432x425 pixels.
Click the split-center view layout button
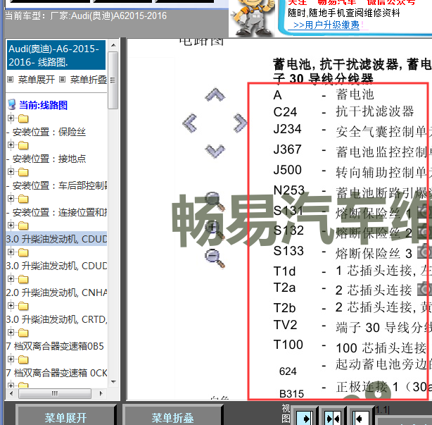tap(333, 417)
